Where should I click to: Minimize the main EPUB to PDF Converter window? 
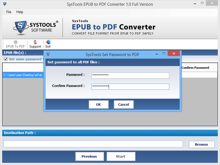coord(195,4)
